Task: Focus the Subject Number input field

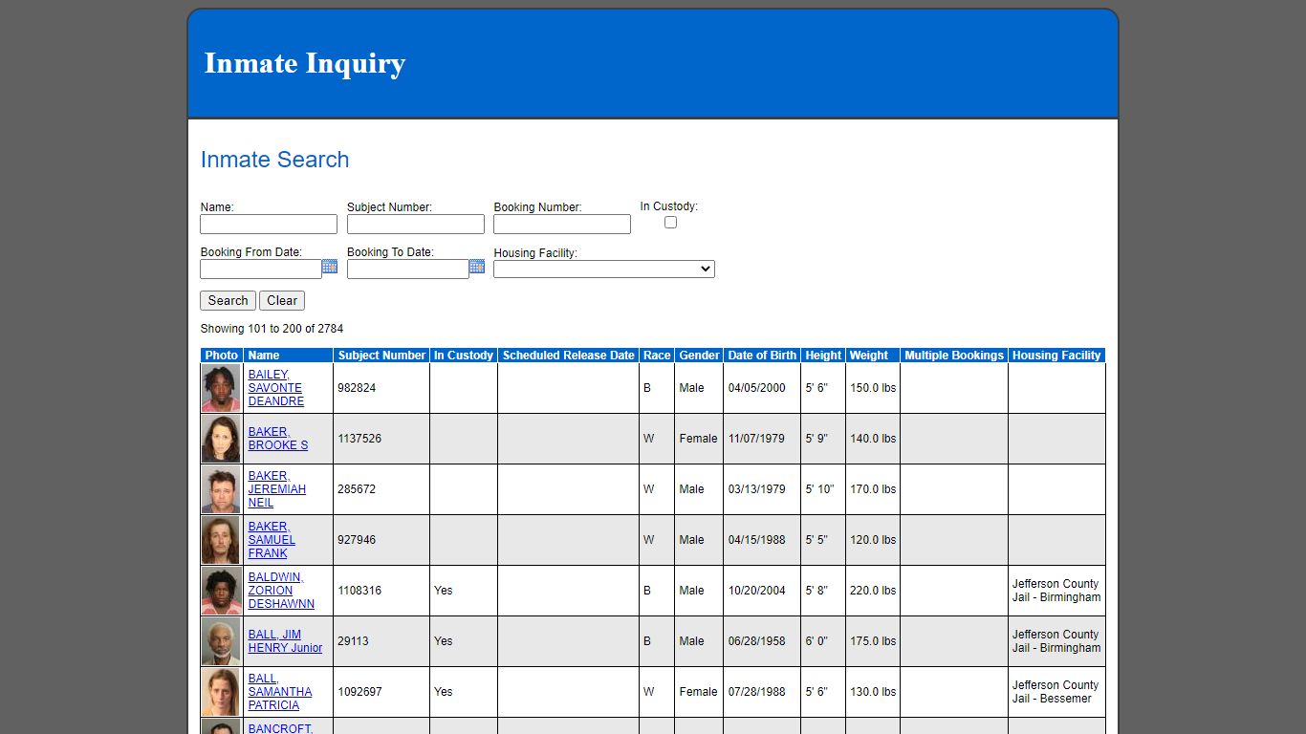Action: 416,224
